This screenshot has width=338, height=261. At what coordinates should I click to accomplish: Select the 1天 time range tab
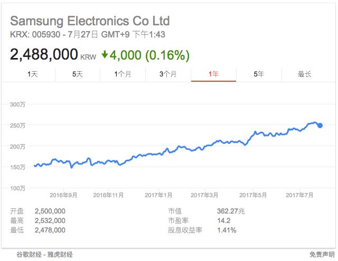click(x=32, y=74)
